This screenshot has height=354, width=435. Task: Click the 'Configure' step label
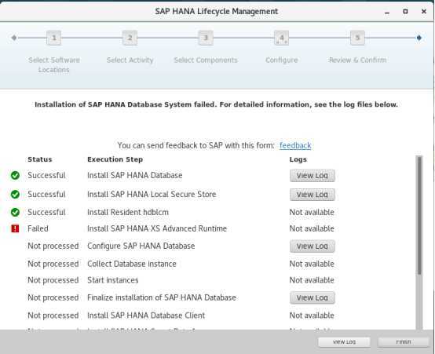point(281,60)
